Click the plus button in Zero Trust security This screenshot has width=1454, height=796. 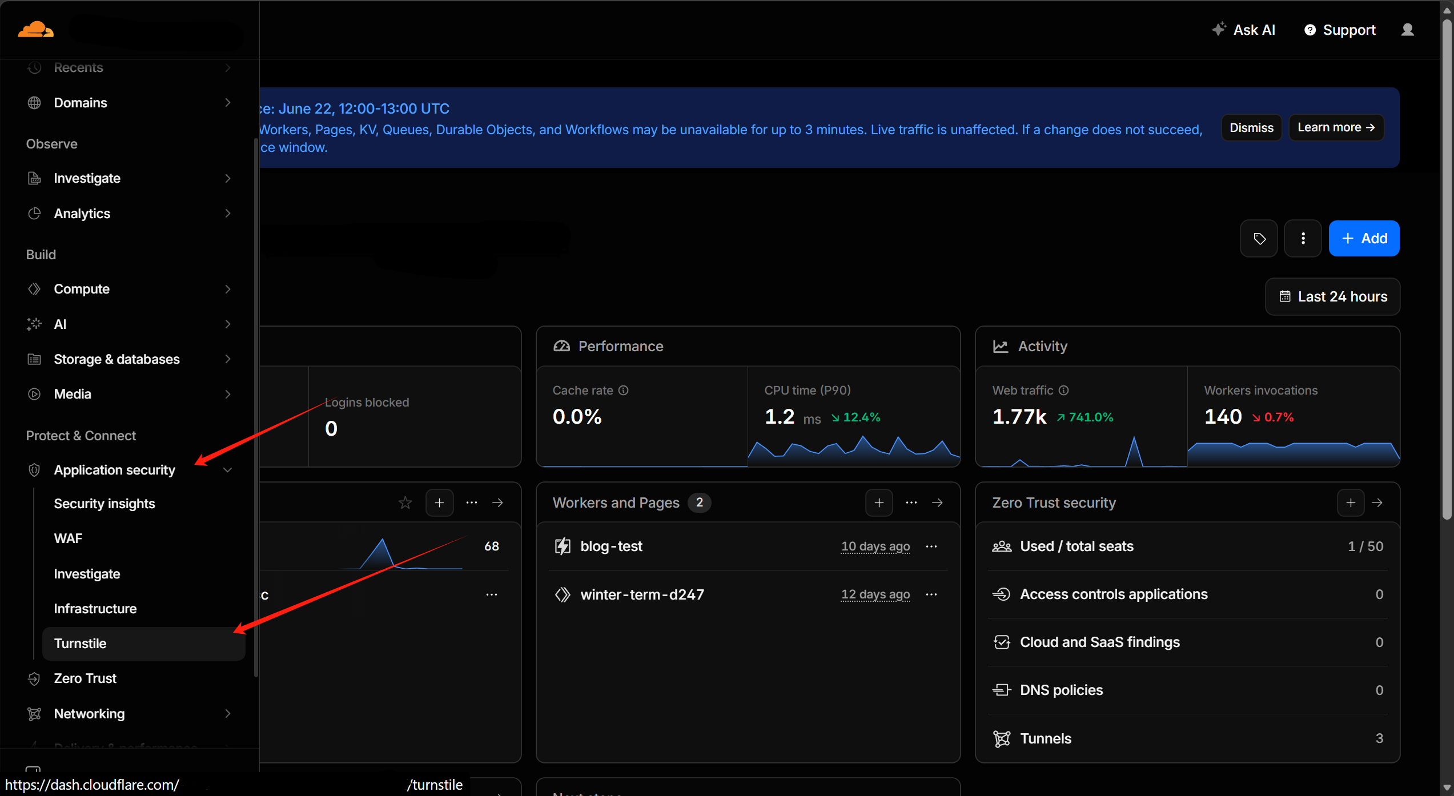tap(1351, 502)
